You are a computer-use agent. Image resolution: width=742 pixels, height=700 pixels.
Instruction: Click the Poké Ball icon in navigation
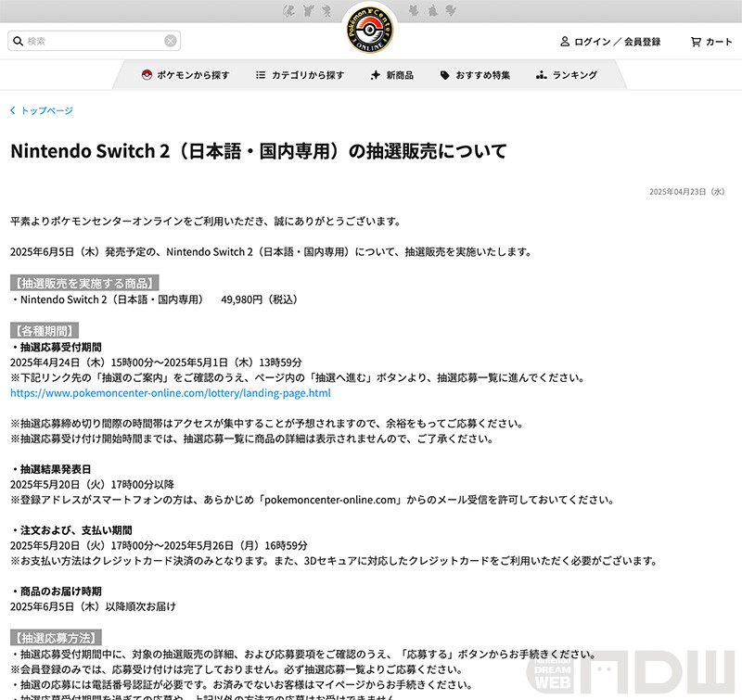click(x=147, y=75)
